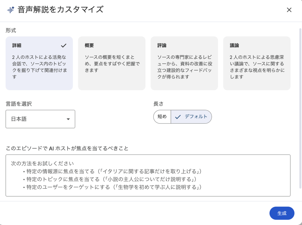Focus the AI host focus text area

pyautogui.click(x=148, y=175)
